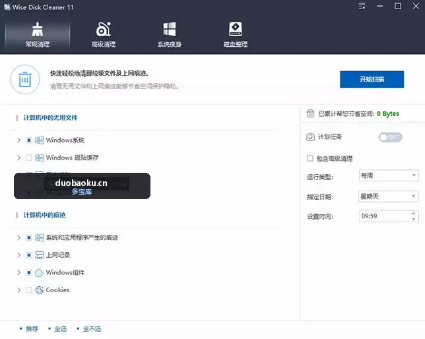425x339 pixels.
Task: Click the round trash bin icon
Action: click(x=25, y=79)
